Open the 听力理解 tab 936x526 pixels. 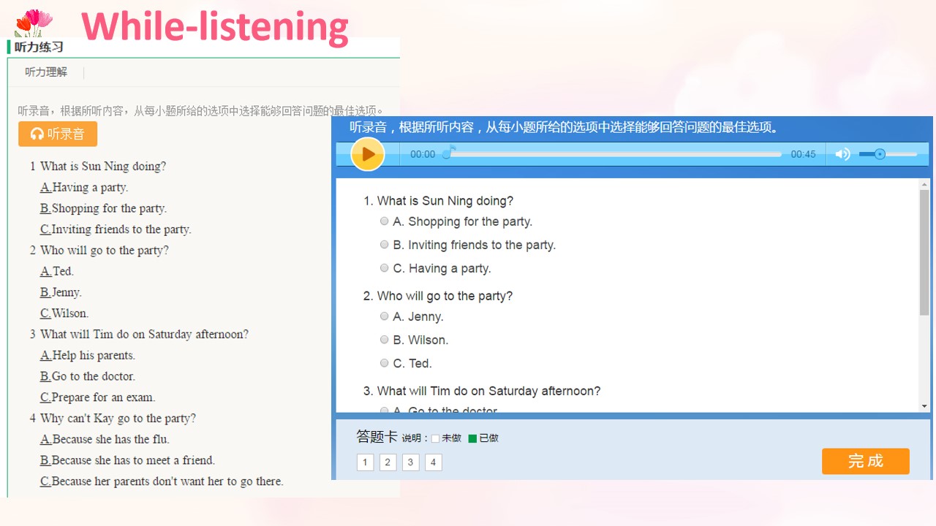(46, 72)
